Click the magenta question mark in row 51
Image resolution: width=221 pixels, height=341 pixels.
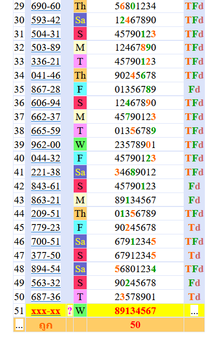click(70, 311)
